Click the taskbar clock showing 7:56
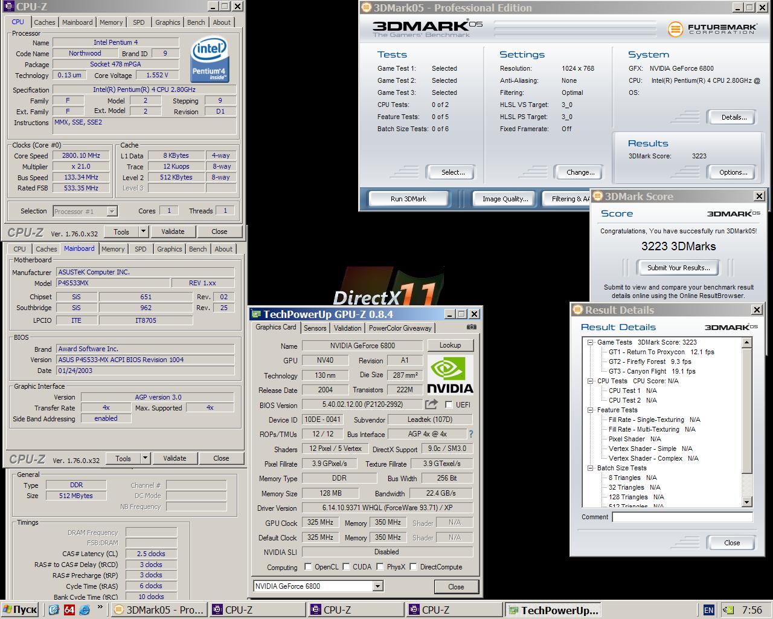The image size is (773, 619). coord(752,611)
